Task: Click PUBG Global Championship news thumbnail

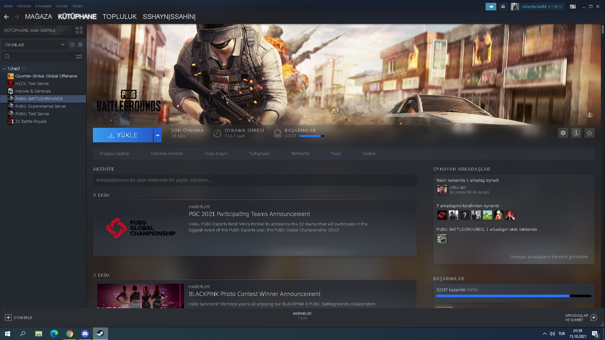Action: [141, 228]
